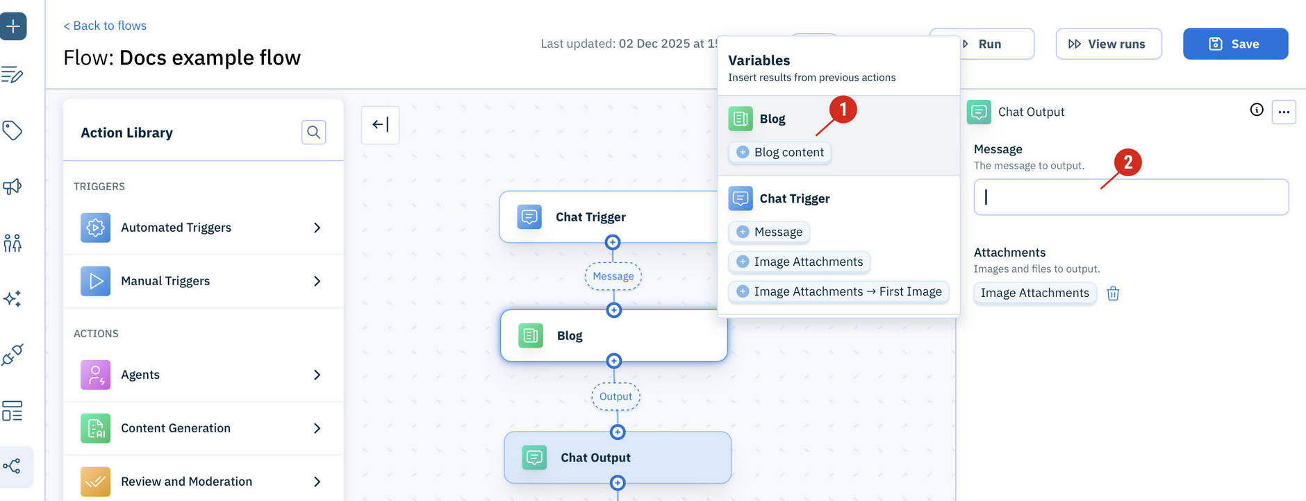Click the plus icon at sidebar top
The image size is (1306, 501).
[13, 26]
